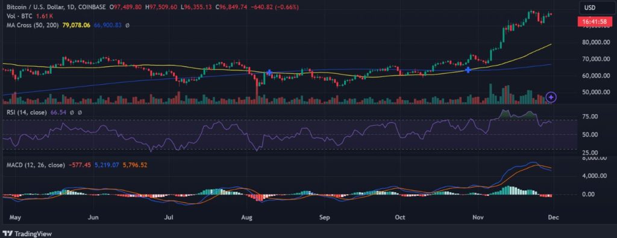Click the 4,000.00 MACD axis label
The height and width of the screenshot is (238, 617).
(595, 176)
